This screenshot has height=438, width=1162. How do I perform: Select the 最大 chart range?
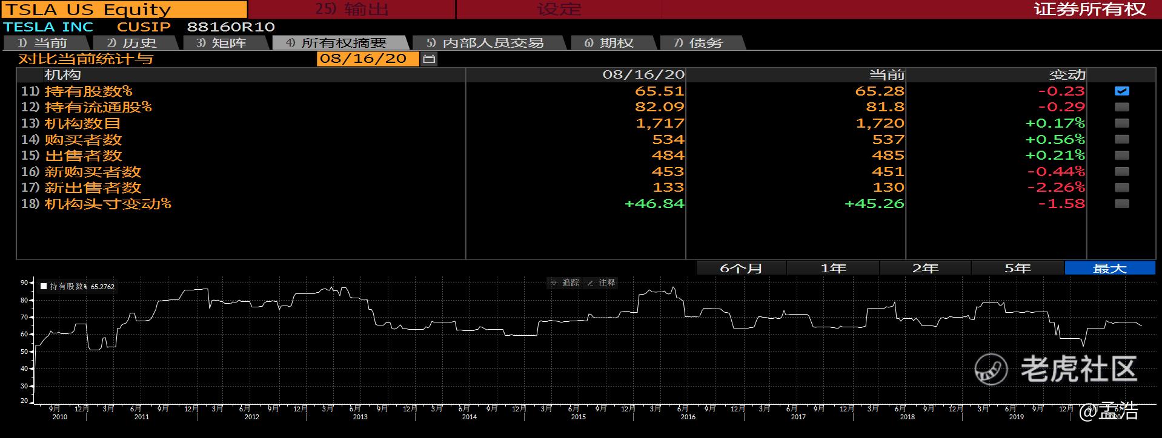[1110, 268]
